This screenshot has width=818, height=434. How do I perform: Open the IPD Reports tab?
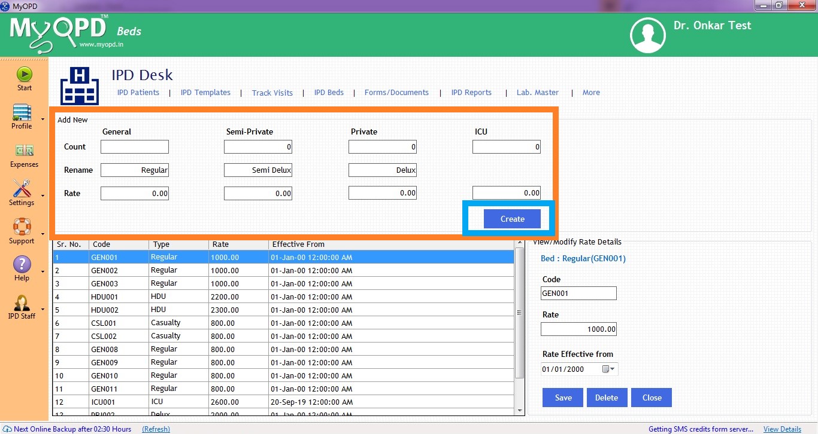click(471, 93)
